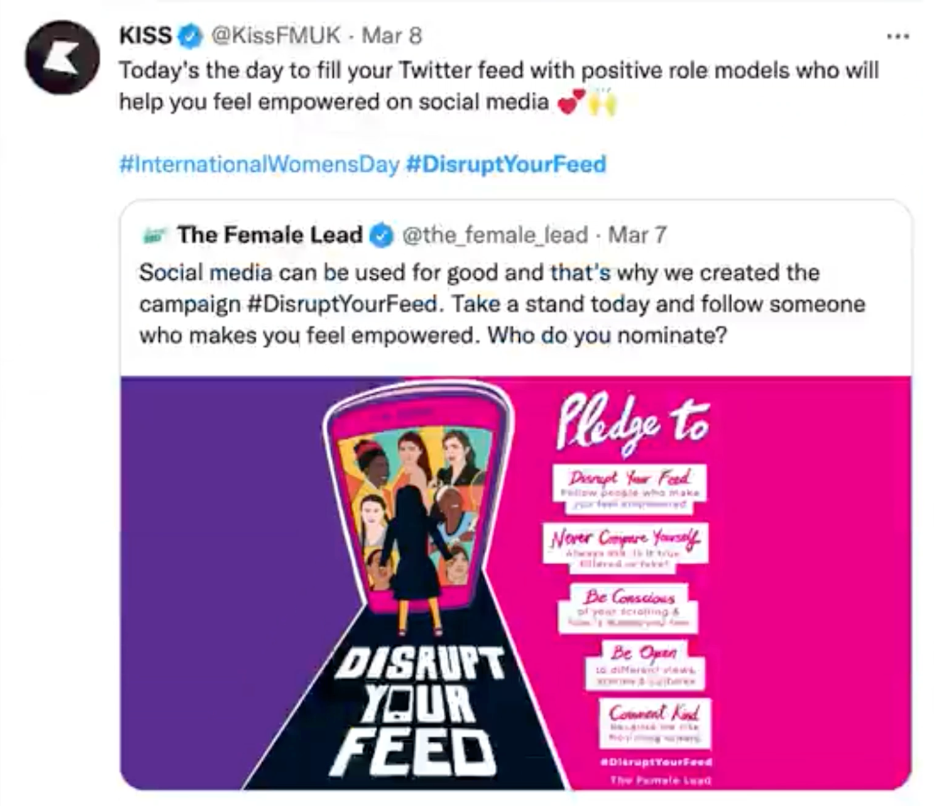
Task: Click KISS verified badge icon
Action: 190,36
